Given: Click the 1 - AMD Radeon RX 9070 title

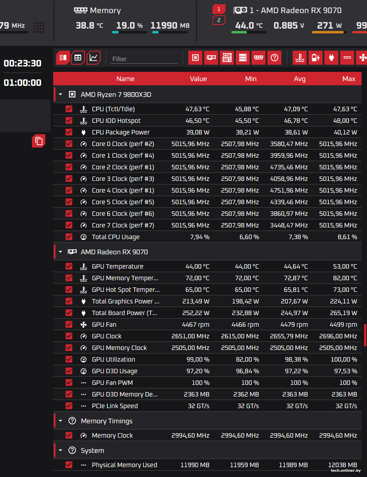Looking at the screenshot, I should tap(295, 10).
